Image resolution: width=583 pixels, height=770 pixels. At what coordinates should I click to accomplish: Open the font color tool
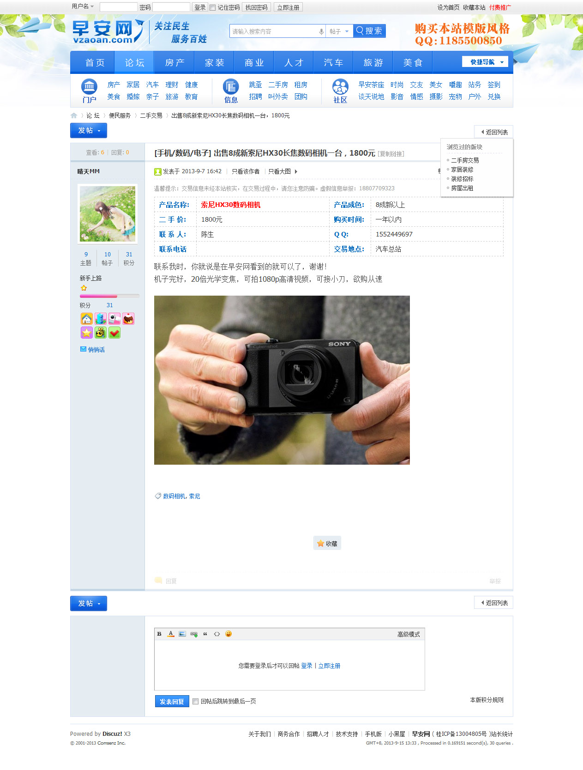click(x=171, y=634)
